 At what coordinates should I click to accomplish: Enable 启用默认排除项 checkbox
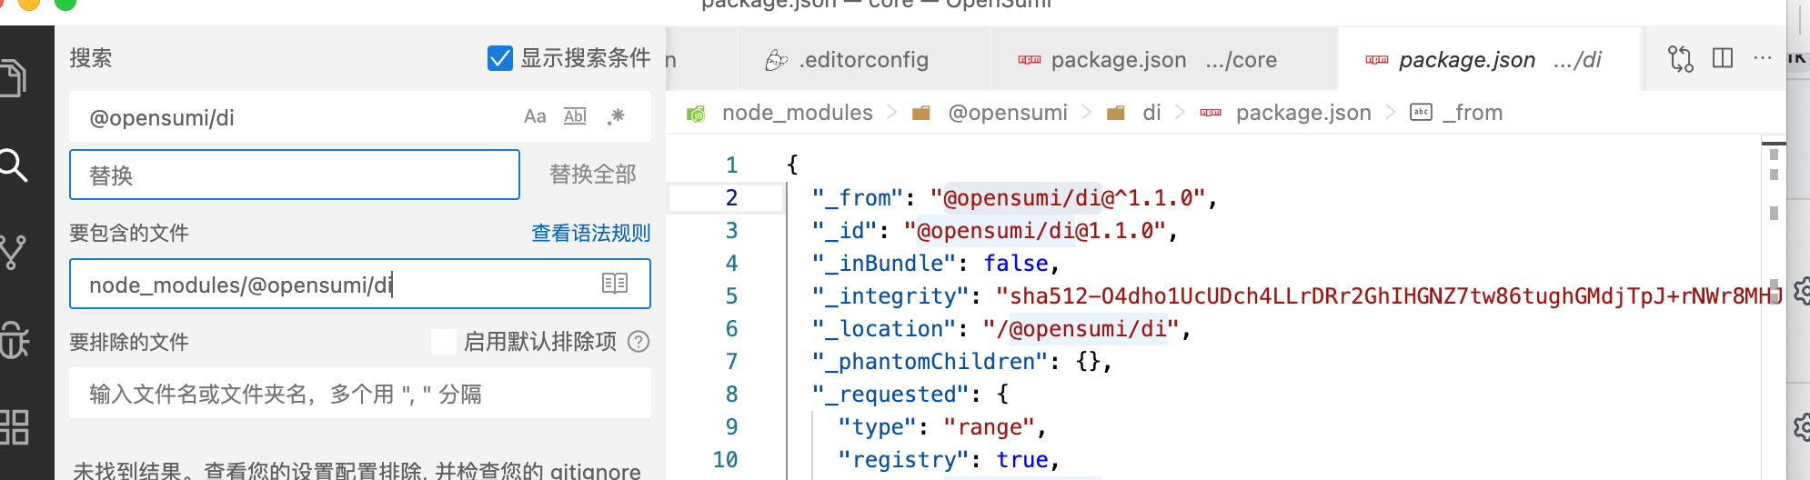click(x=443, y=342)
